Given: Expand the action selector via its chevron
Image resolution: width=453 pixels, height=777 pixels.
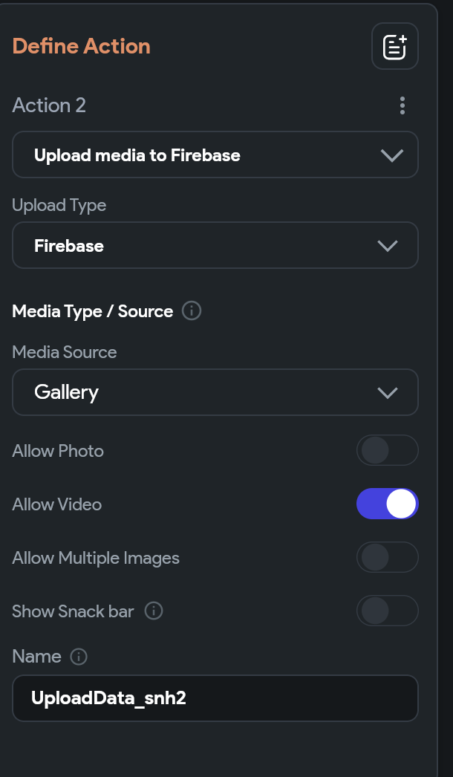Looking at the screenshot, I should (x=391, y=155).
